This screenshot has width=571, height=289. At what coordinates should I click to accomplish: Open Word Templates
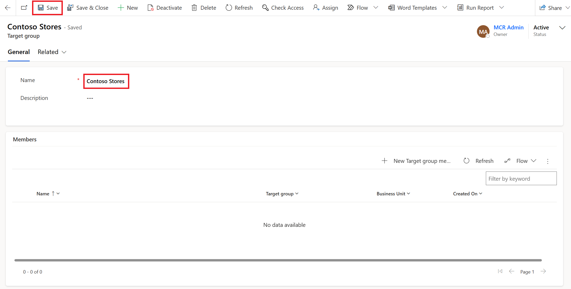413,8
